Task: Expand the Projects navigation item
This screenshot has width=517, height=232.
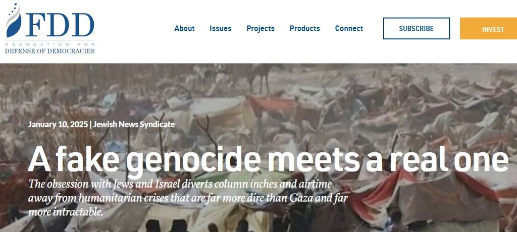Action: (x=261, y=29)
